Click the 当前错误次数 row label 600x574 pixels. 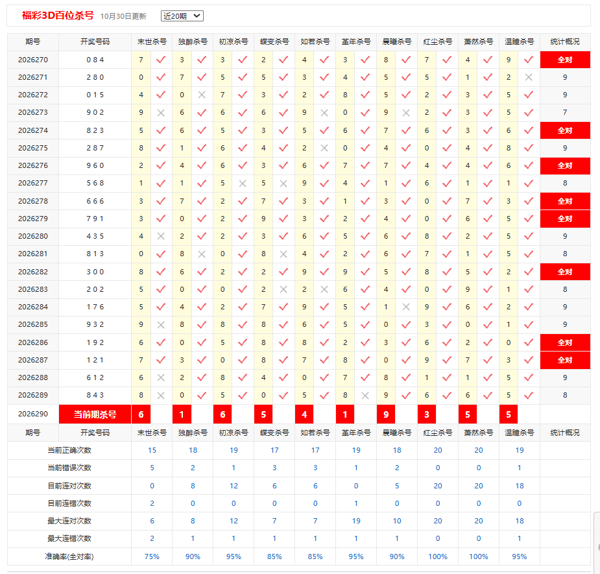[x=69, y=468]
